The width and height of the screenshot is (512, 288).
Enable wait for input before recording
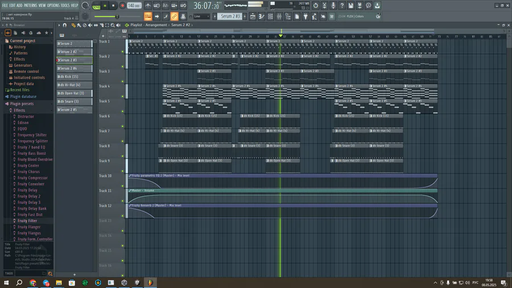pos(157,6)
